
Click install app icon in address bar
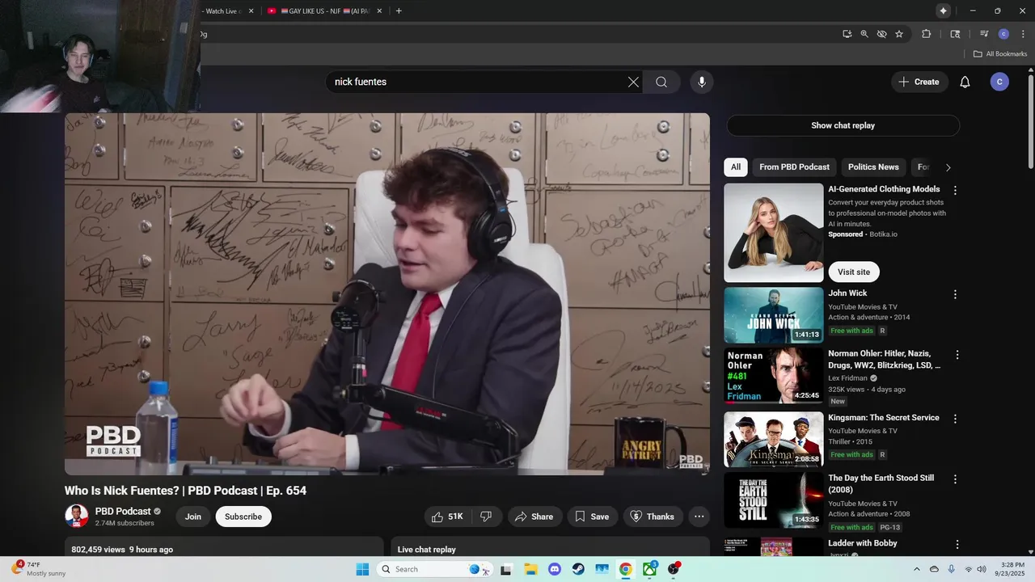point(847,34)
